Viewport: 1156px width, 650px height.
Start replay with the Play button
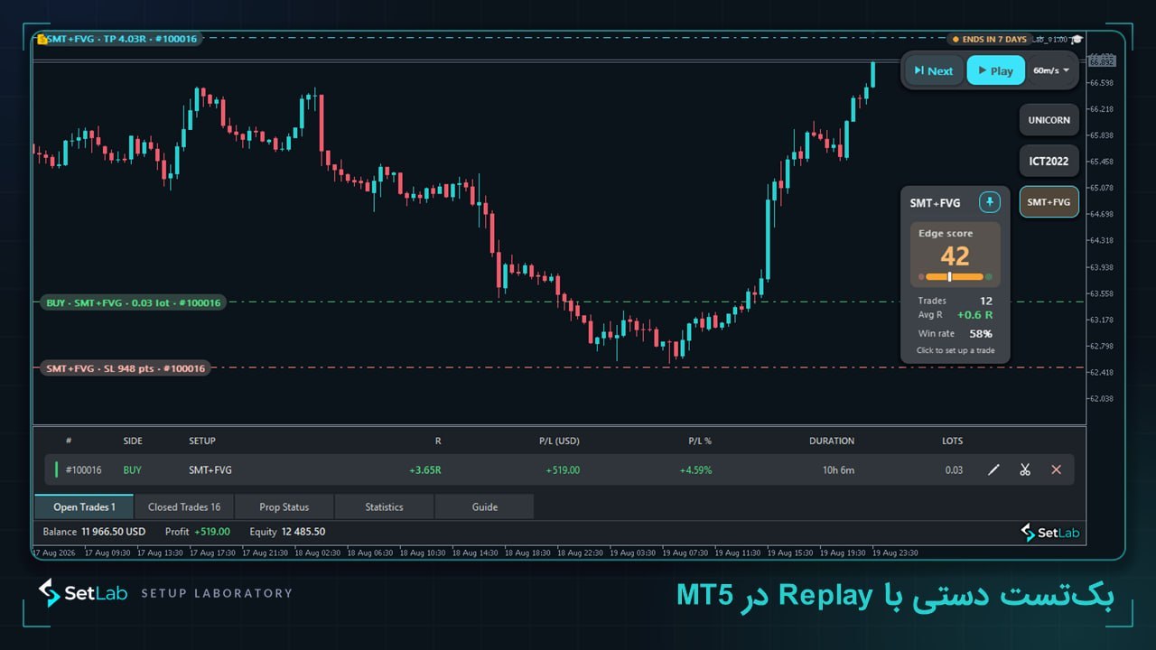[x=996, y=70]
